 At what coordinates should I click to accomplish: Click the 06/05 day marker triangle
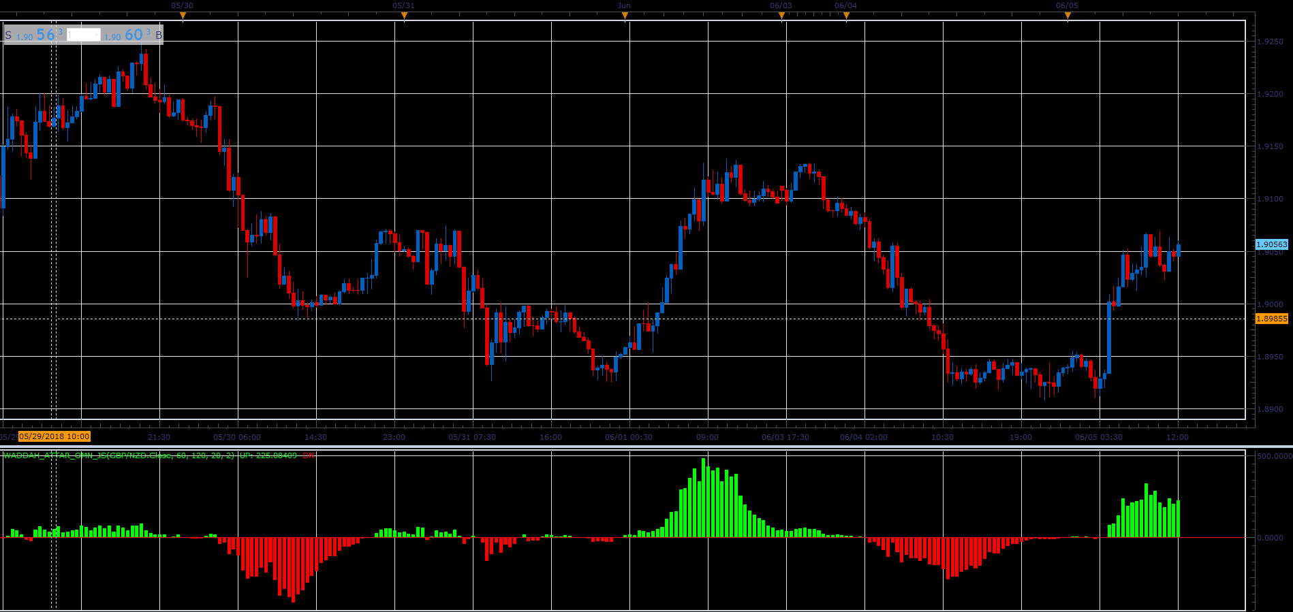click(x=1068, y=16)
